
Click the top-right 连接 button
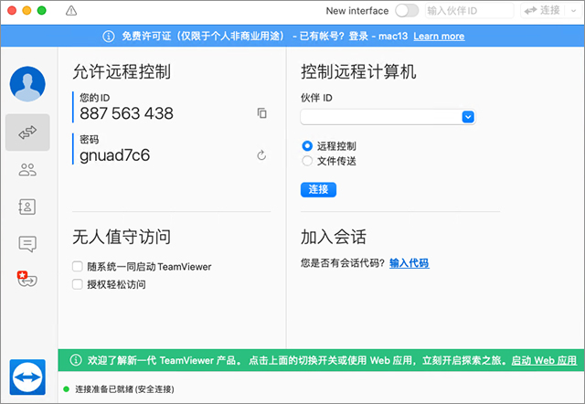(x=543, y=10)
